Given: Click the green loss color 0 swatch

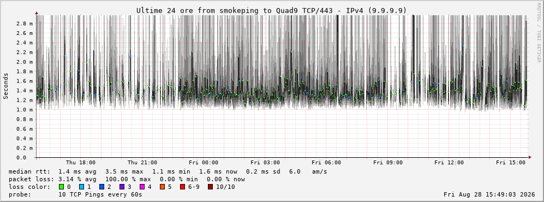Looking at the screenshot, I should (x=62, y=187).
